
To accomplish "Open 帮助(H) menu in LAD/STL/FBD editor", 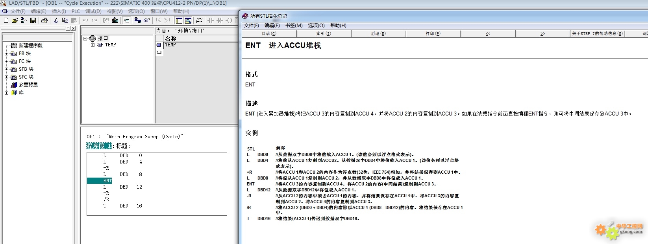I will tap(181, 11).
